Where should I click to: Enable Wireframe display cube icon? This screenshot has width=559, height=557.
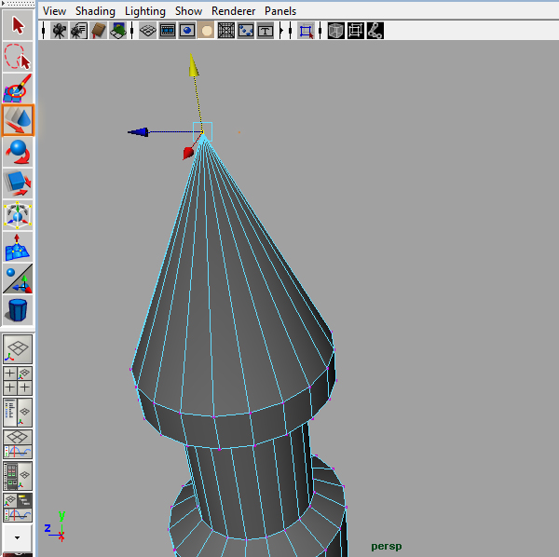[x=335, y=31]
